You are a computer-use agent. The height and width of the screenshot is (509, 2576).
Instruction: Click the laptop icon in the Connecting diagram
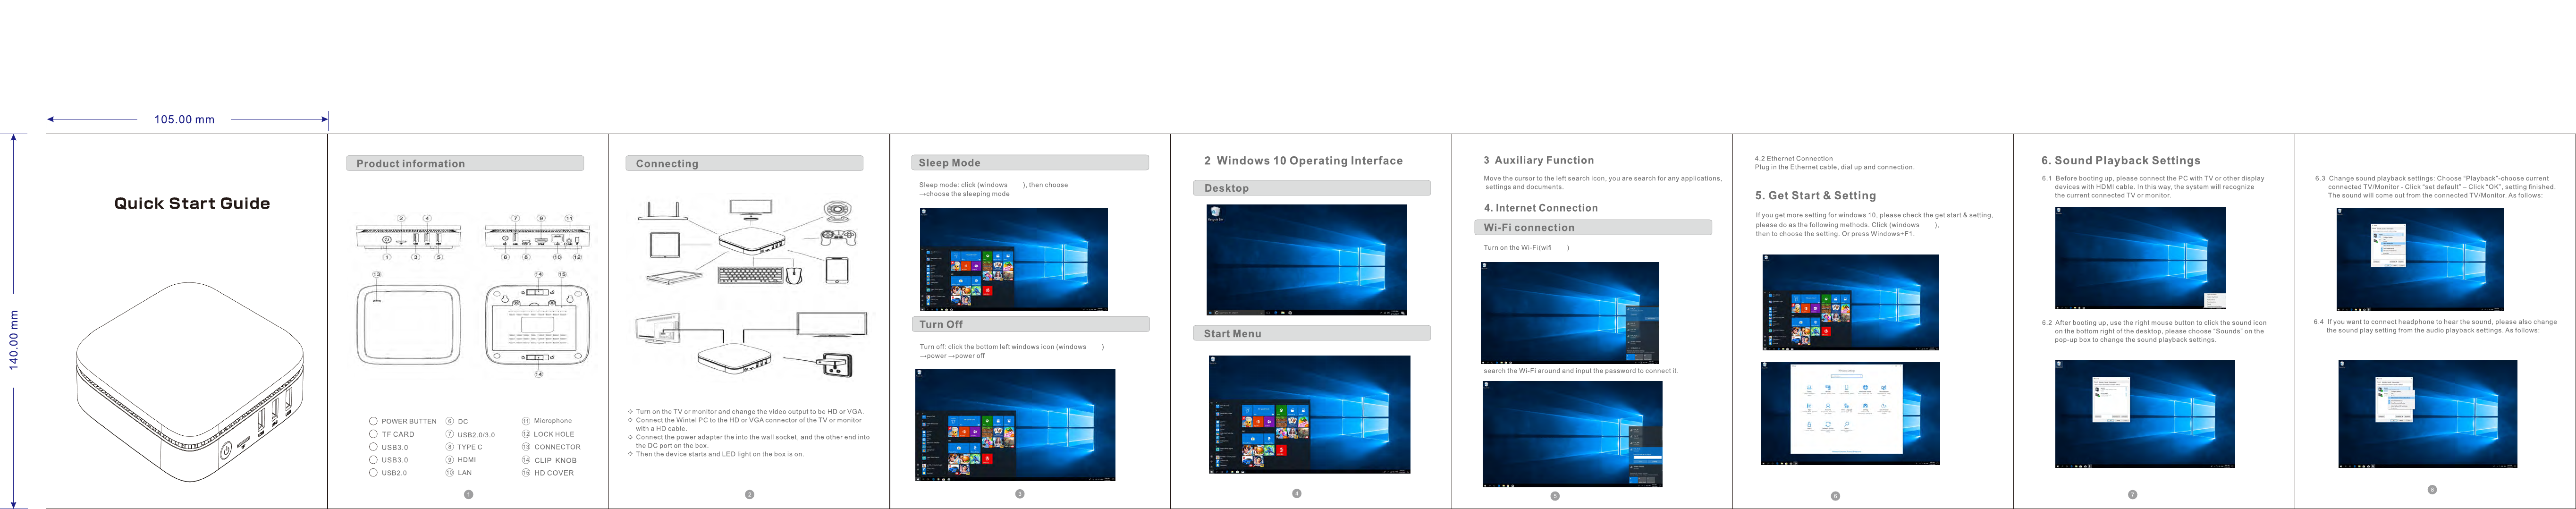674,278
